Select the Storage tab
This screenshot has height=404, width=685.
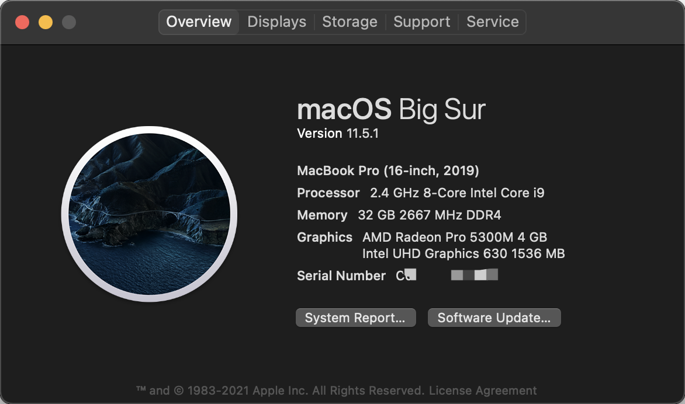click(x=350, y=22)
